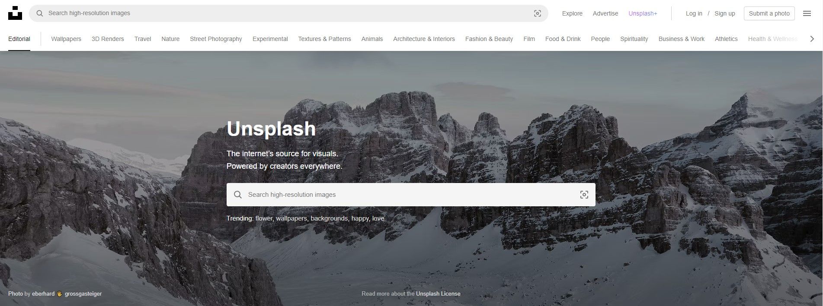Click Log in
Image resolution: width=823 pixels, height=306 pixels.
(x=694, y=13)
